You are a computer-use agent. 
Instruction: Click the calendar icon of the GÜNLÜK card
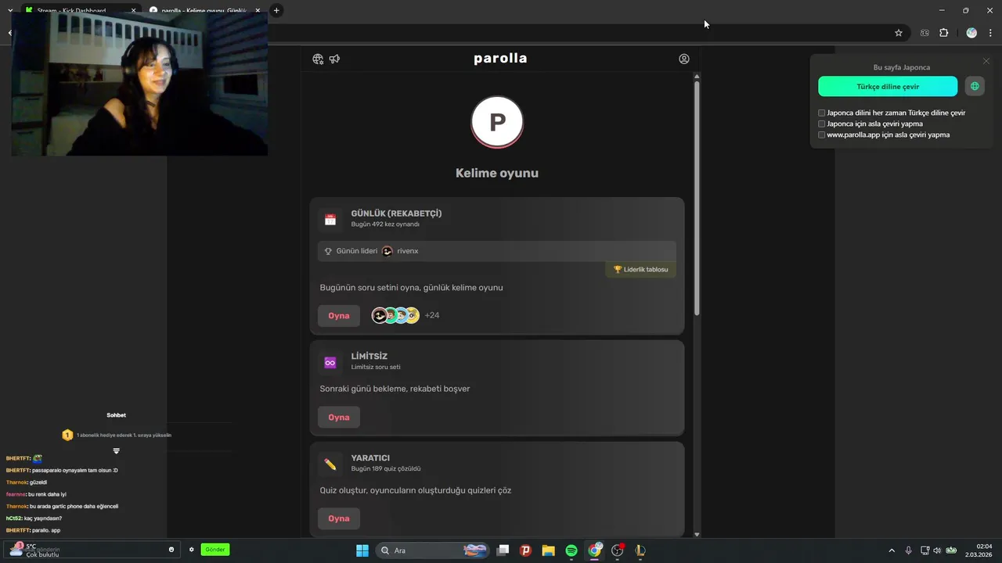click(330, 220)
